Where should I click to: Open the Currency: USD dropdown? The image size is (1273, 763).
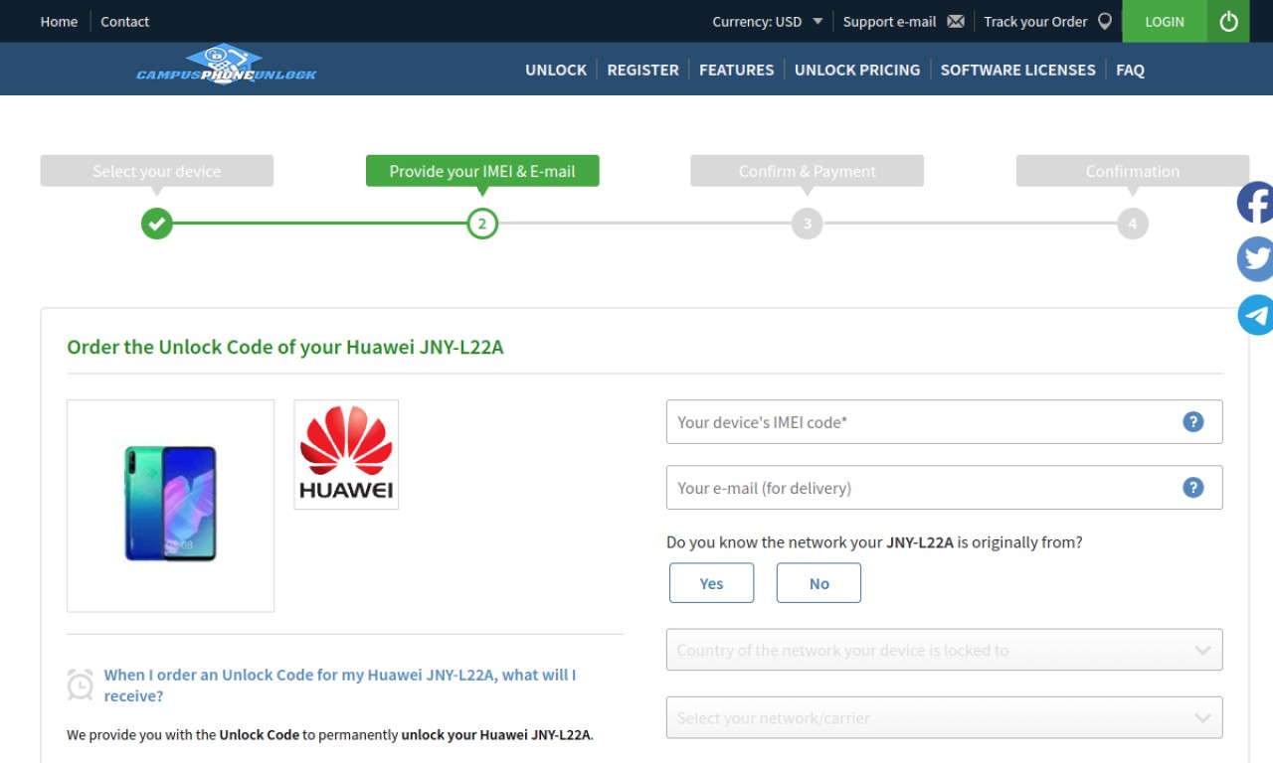coord(768,21)
